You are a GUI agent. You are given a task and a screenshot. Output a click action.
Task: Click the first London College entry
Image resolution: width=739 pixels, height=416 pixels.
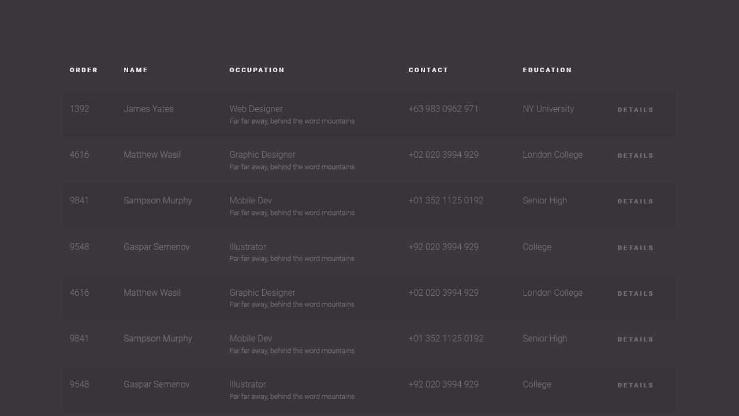pos(552,155)
